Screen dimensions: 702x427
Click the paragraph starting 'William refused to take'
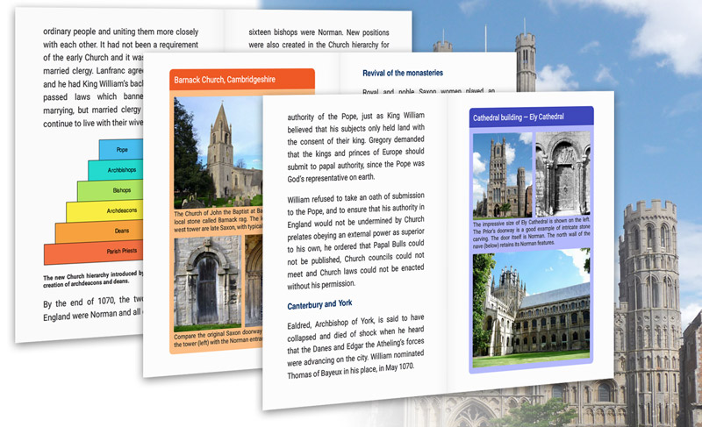click(356, 240)
